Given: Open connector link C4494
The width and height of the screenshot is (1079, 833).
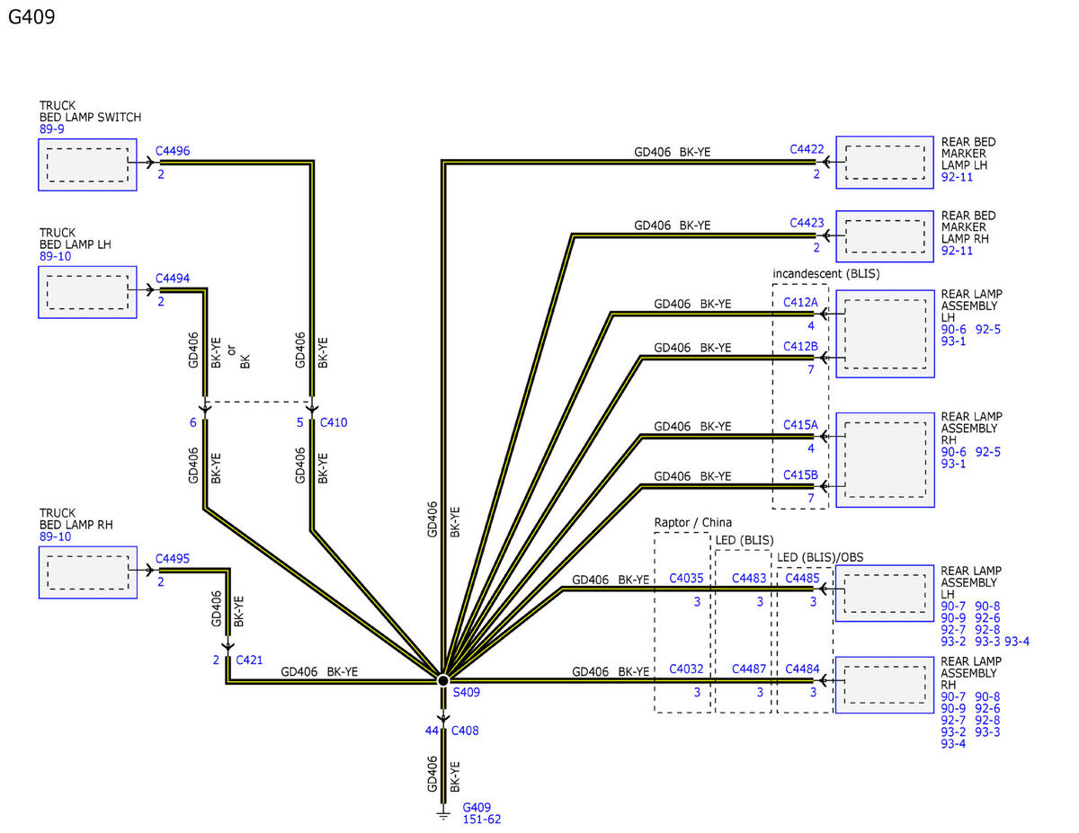Looking at the screenshot, I should (x=173, y=279).
